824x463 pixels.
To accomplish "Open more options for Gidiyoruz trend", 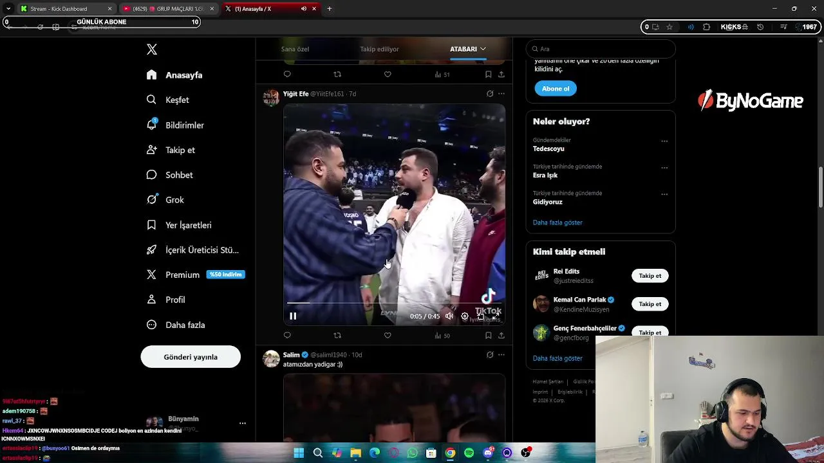I will (x=664, y=194).
